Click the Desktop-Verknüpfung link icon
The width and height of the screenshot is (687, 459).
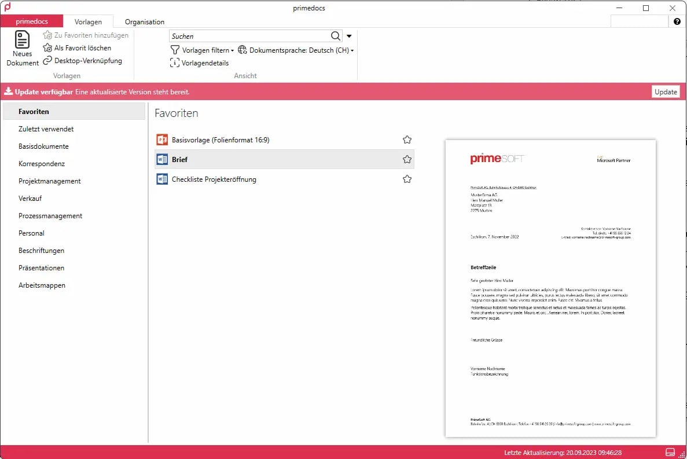coord(47,60)
